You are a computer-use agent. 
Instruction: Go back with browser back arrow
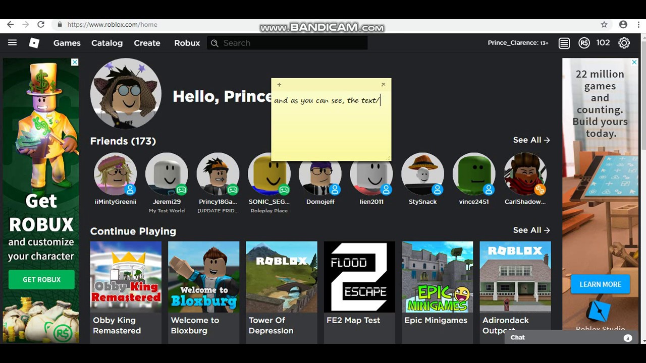tap(10, 24)
